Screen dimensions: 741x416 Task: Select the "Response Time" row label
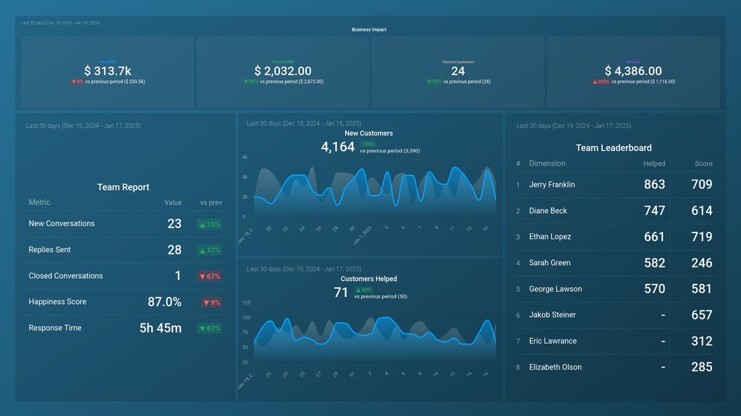tap(55, 328)
